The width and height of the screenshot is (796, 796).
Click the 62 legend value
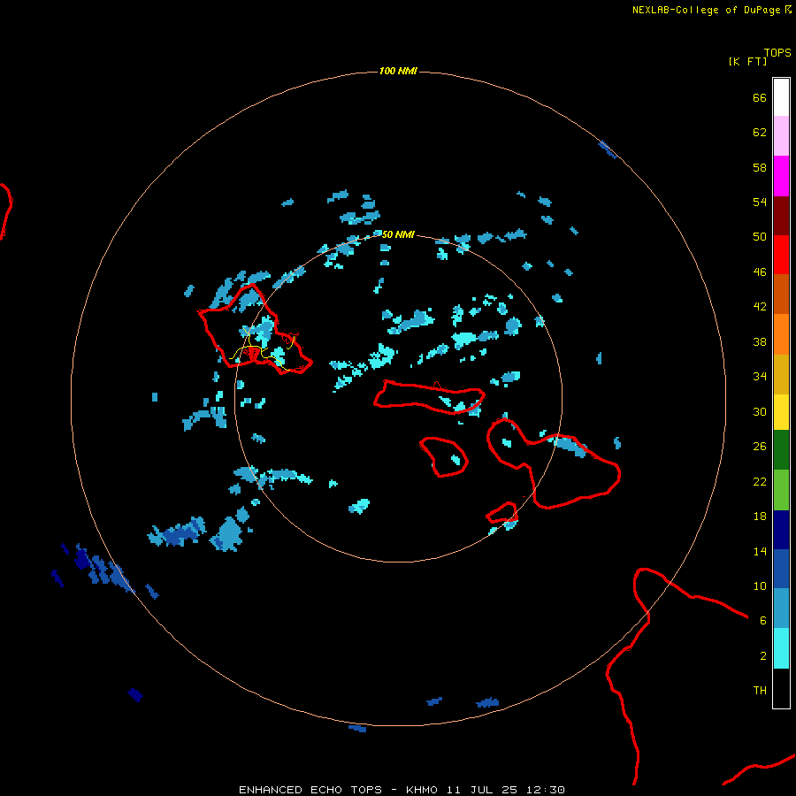click(x=760, y=133)
